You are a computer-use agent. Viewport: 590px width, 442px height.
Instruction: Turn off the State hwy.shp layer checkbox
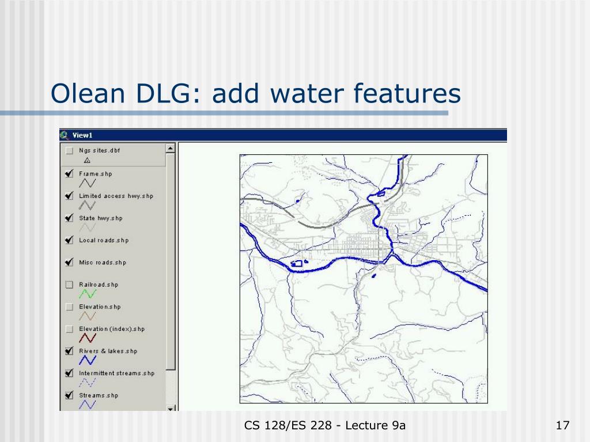(x=69, y=218)
